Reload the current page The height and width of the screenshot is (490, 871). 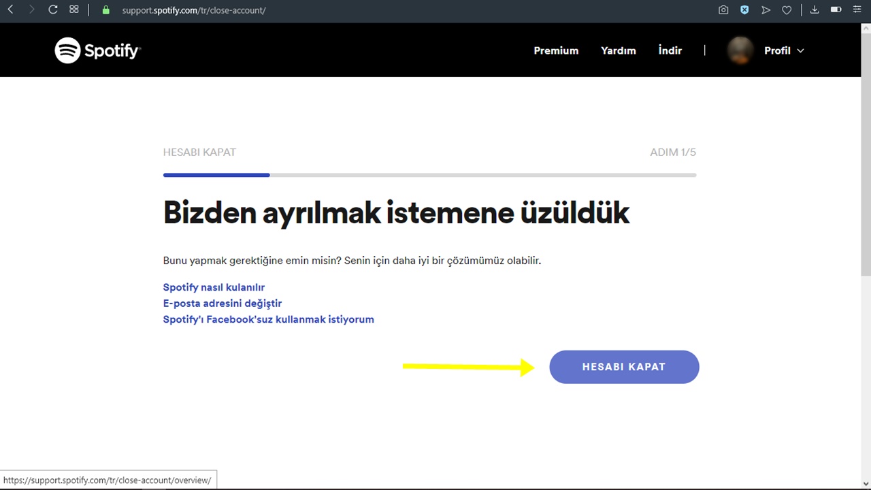pos(52,10)
